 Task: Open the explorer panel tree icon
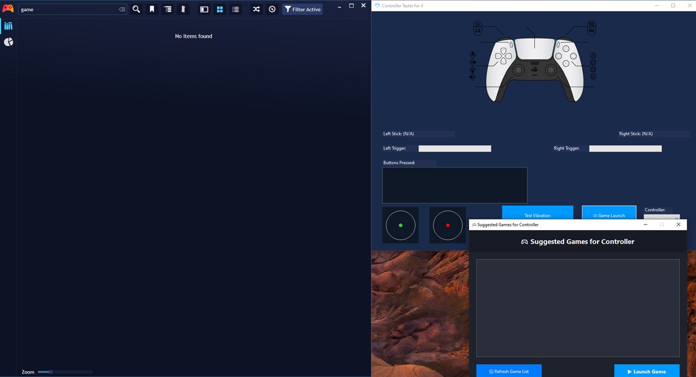168,9
